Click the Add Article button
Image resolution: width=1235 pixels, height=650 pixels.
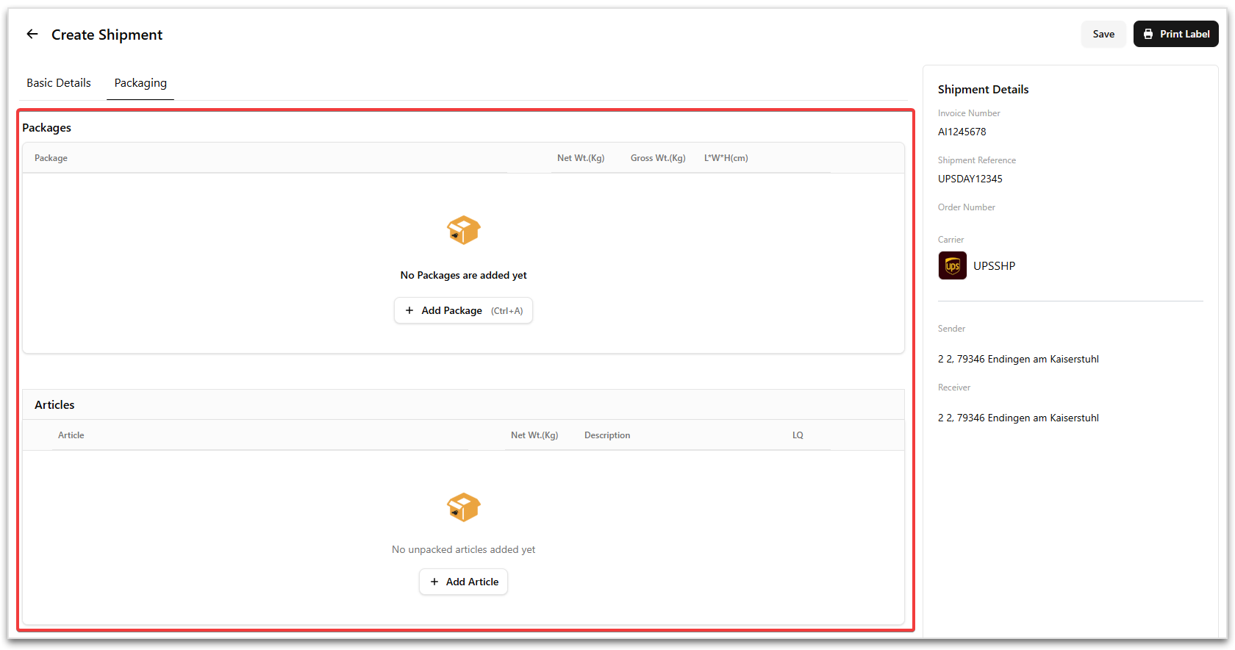(x=463, y=582)
